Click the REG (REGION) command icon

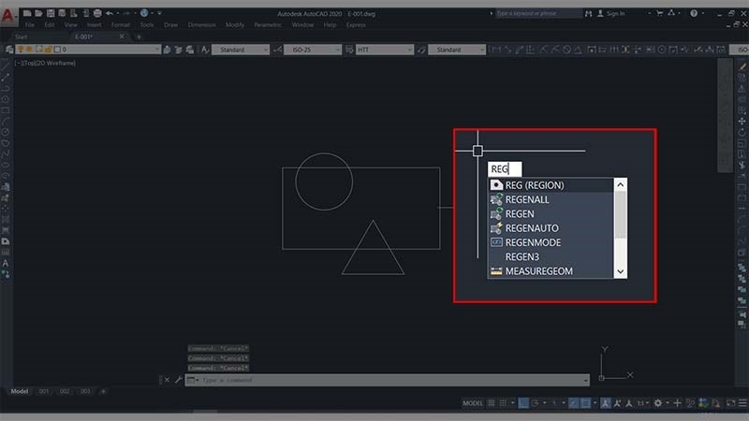(x=496, y=184)
